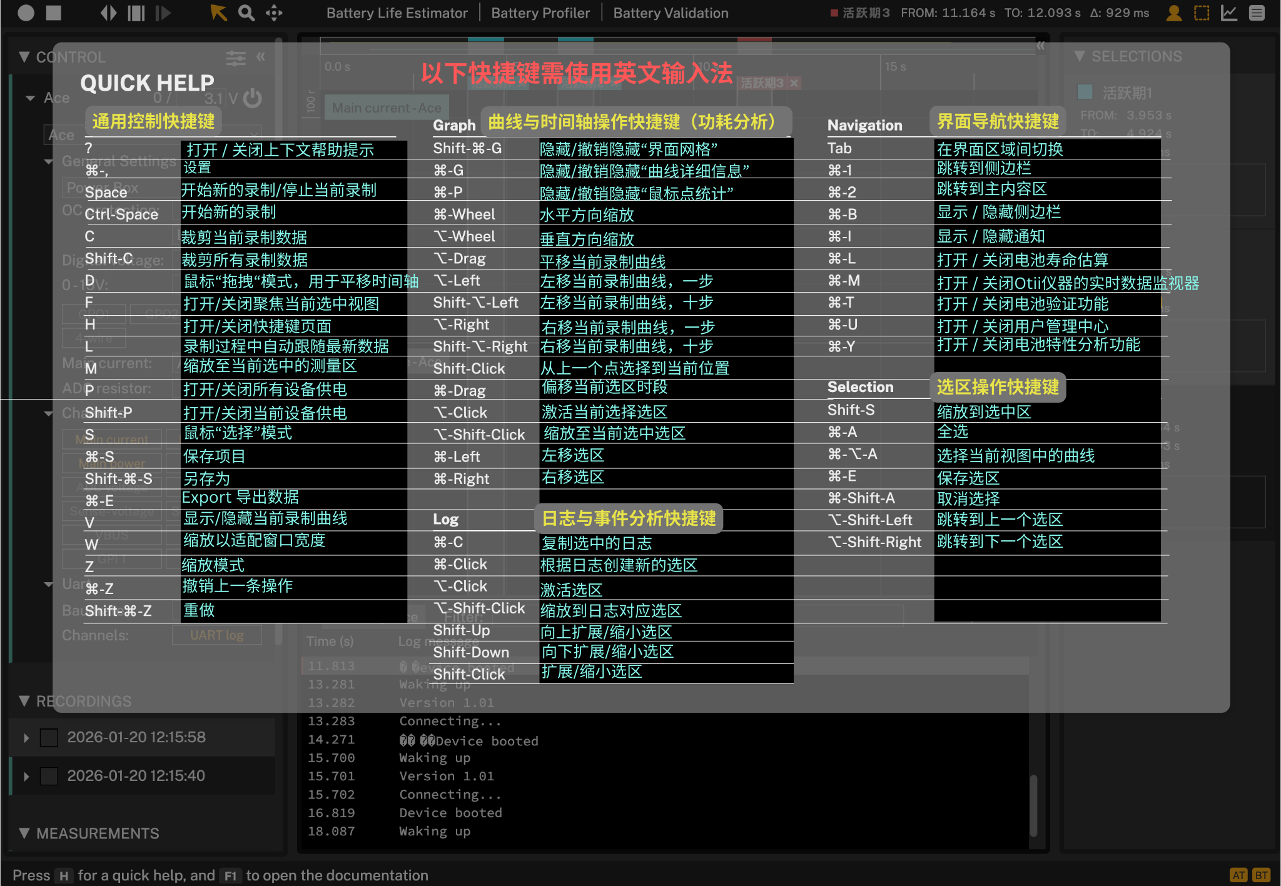Stop the recording using the square stop icon
This screenshot has height=886, width=1281.
point(54,13)
